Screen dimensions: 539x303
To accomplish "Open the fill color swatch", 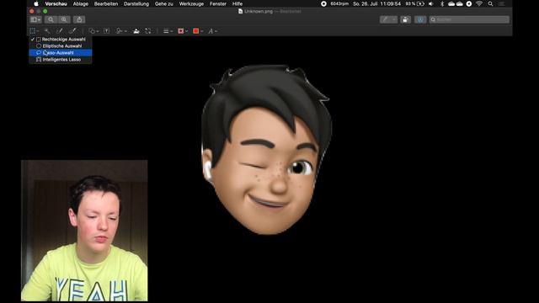I will coord(198,31).
